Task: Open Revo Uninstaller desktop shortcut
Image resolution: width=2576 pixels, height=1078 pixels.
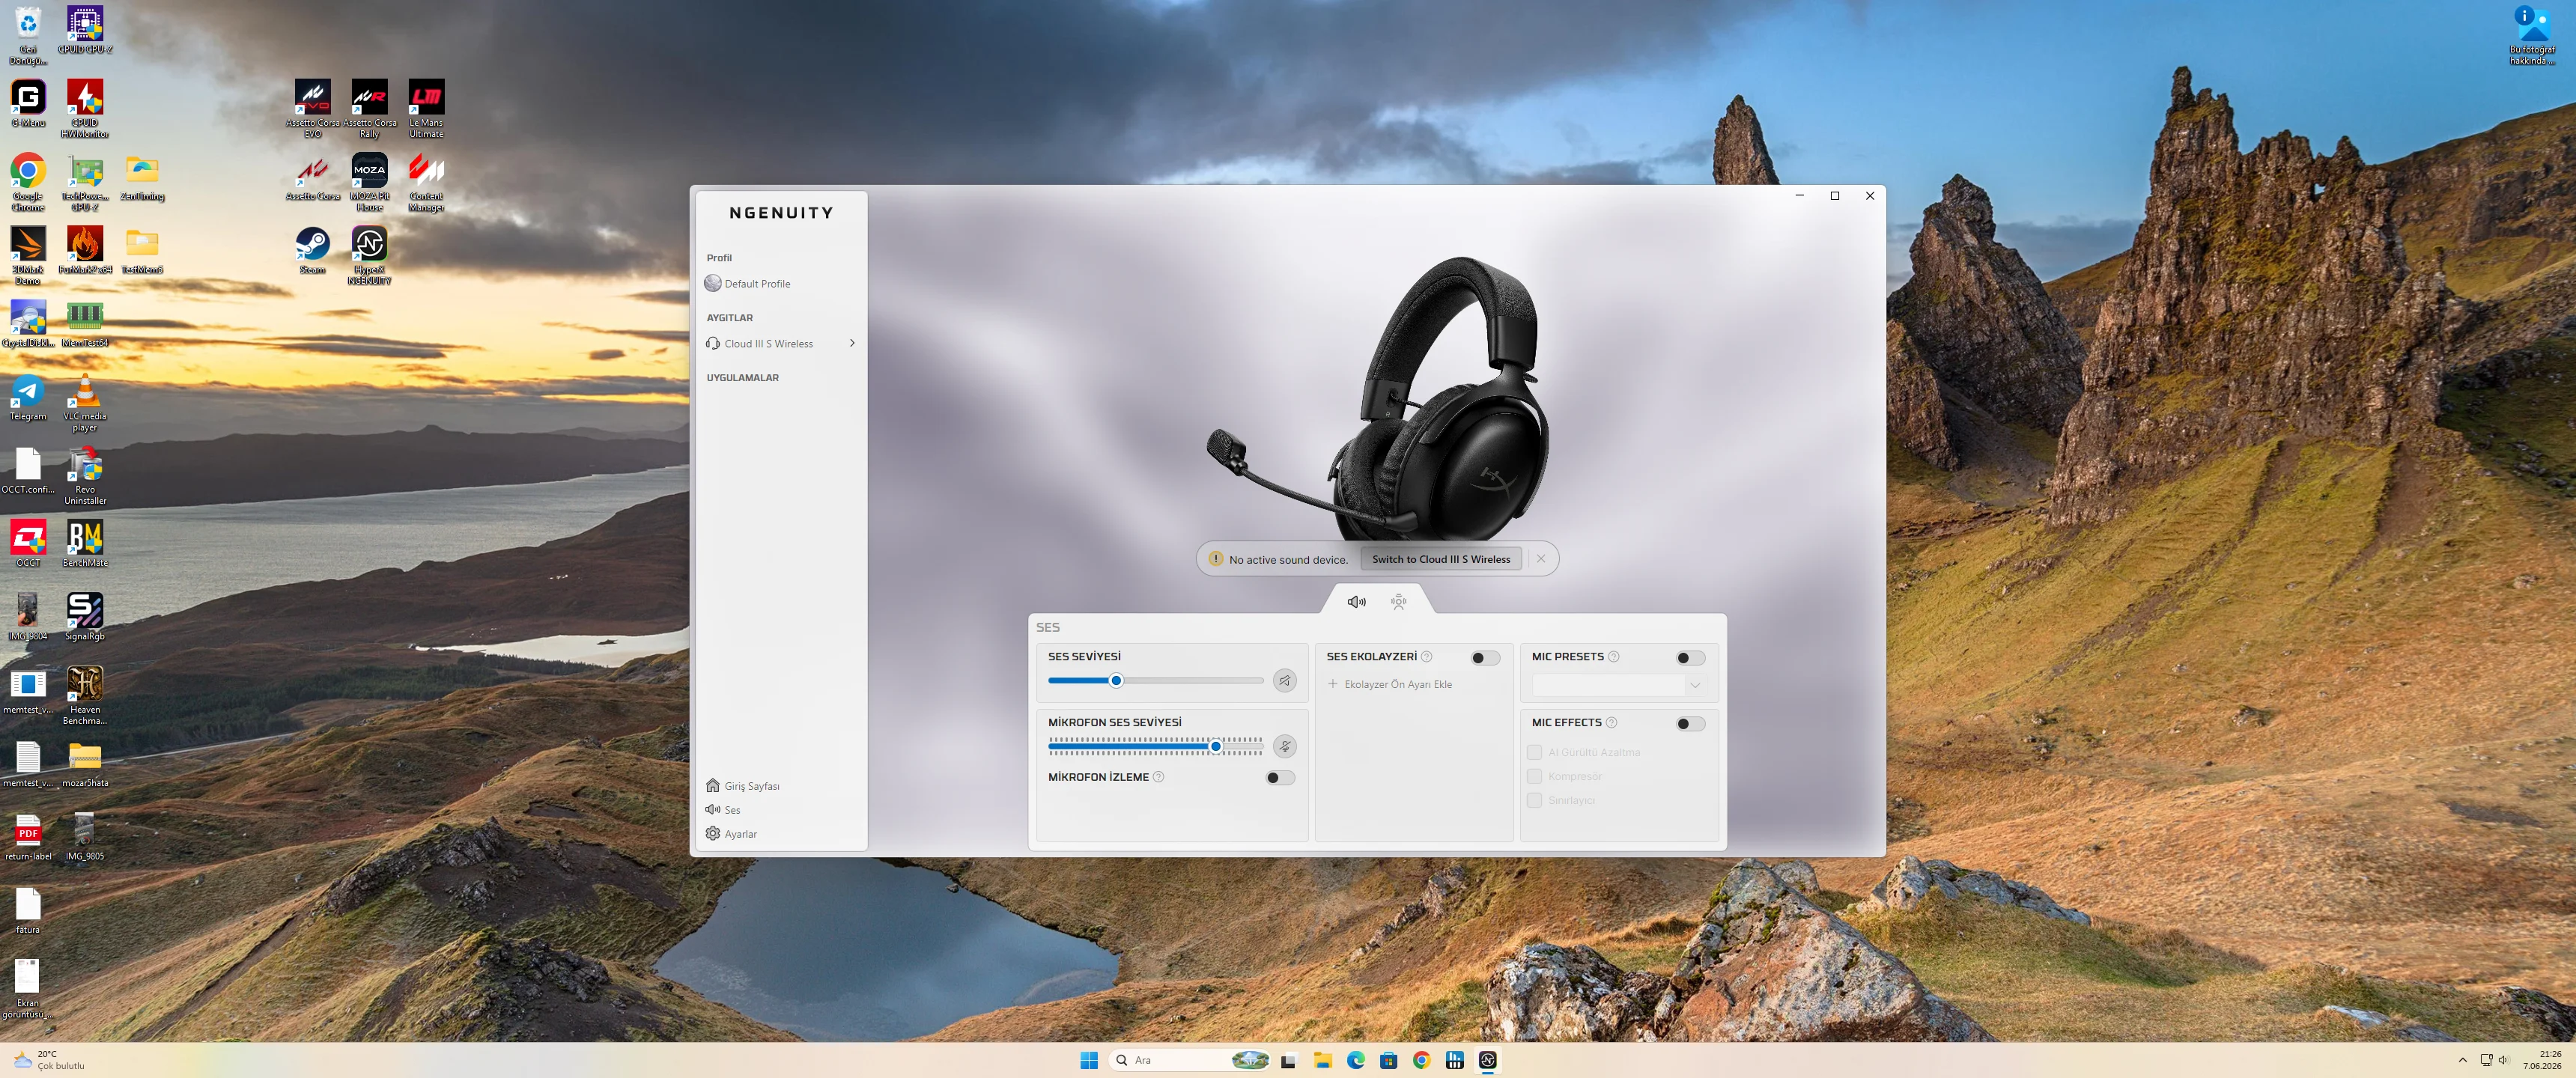Action: [85, 475]
